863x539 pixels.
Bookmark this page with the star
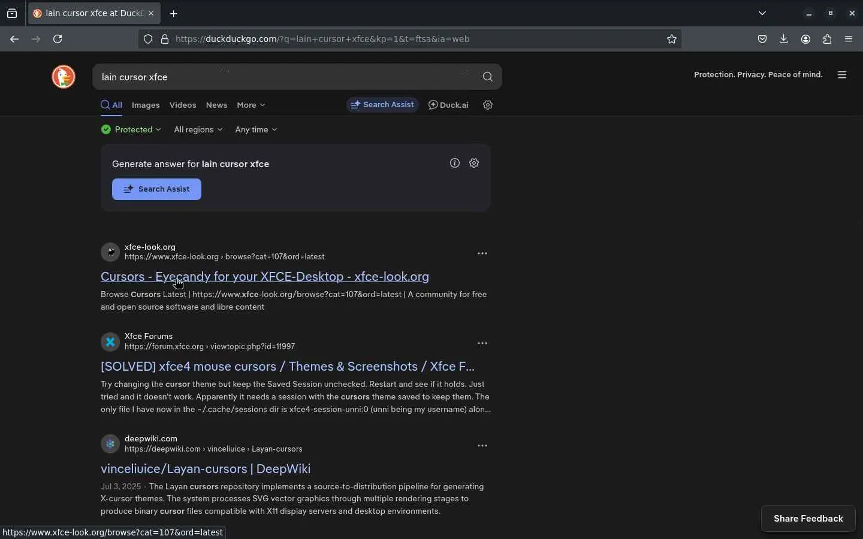coord(672,40)
